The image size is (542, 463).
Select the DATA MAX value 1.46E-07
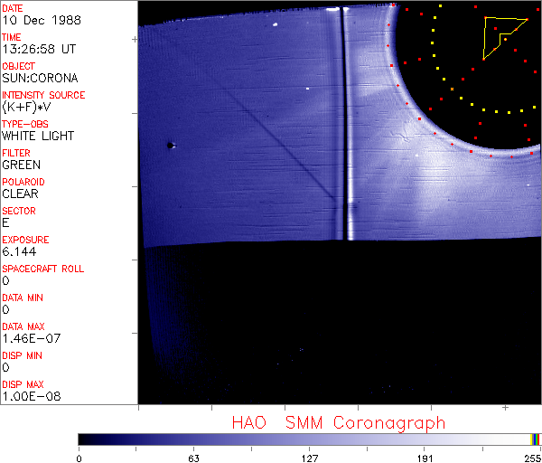click(31, 338)
